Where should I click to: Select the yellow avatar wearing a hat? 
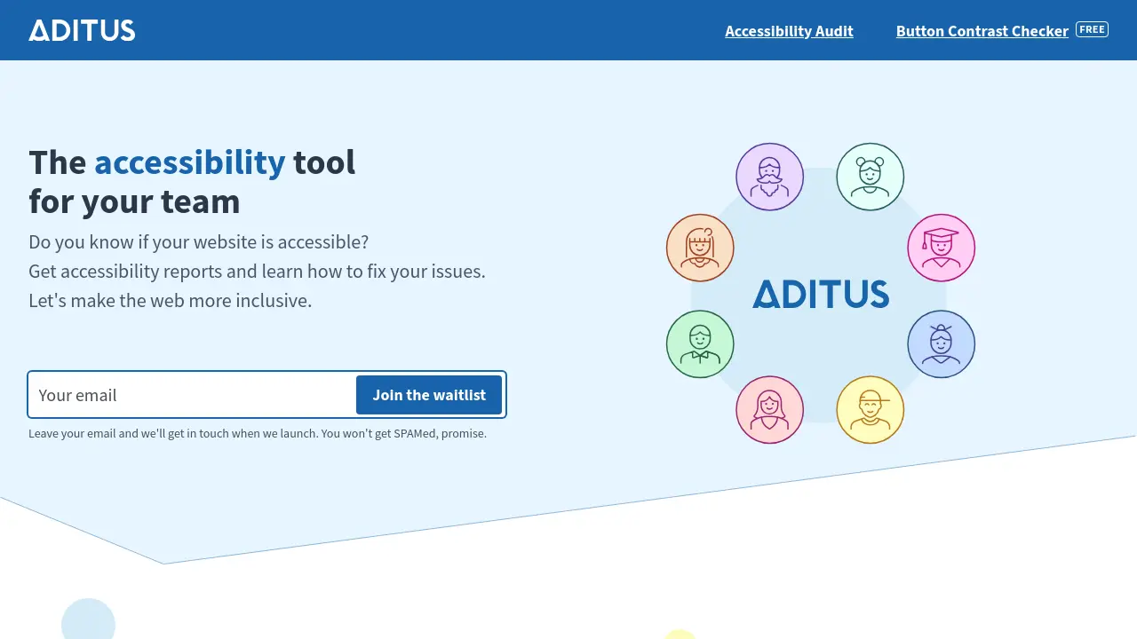871,409
